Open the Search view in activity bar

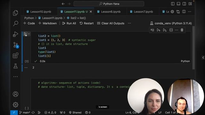coord(15,23)
